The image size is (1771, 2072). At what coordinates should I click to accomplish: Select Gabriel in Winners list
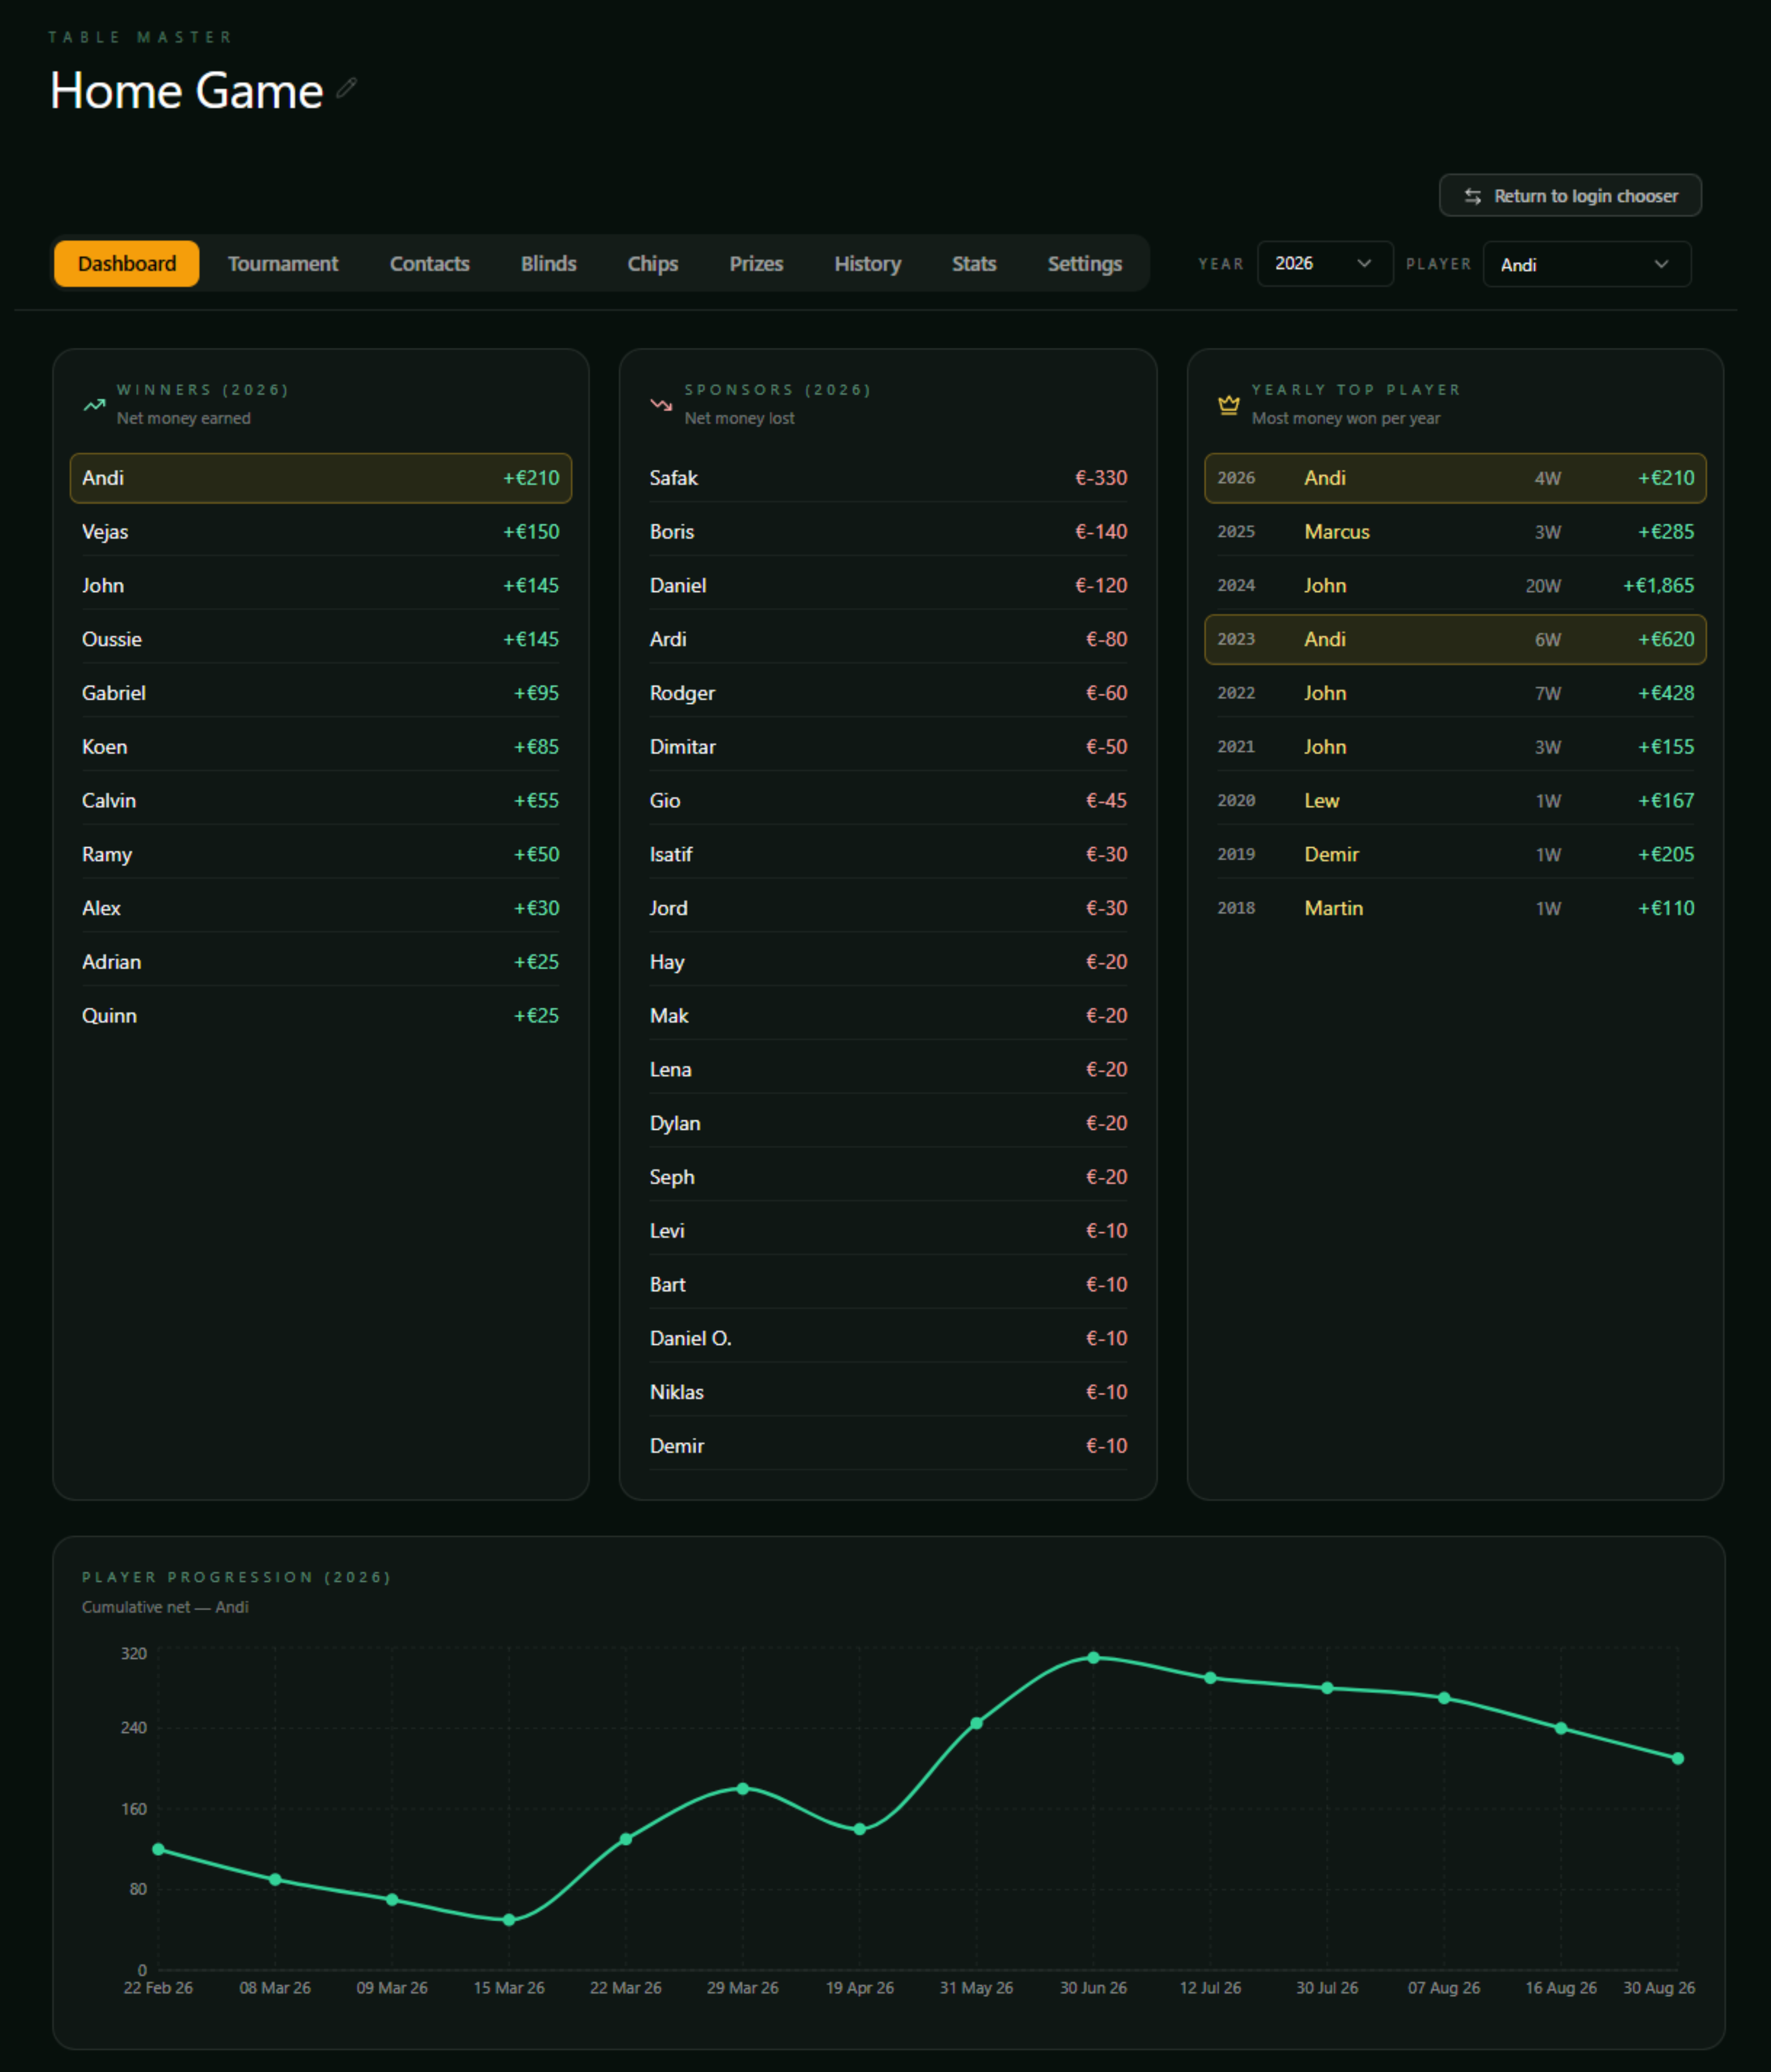tap(321, 693)
